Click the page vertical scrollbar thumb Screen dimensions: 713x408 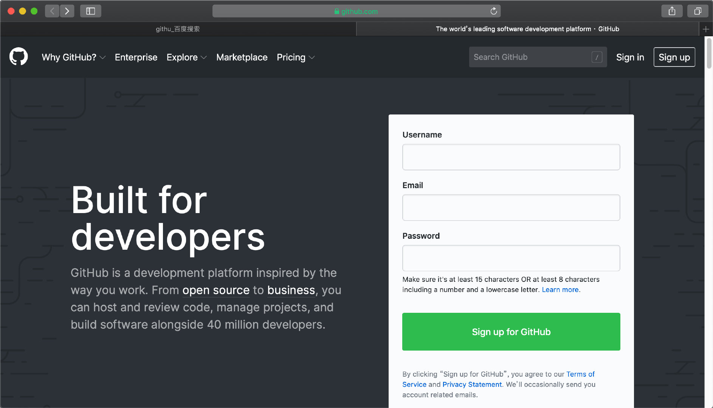pyautogui.click(x=709, y=53)
